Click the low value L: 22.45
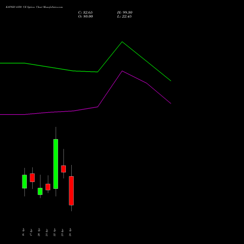The width and height of the screenshot is (244, 244). [x=124, y=17]
